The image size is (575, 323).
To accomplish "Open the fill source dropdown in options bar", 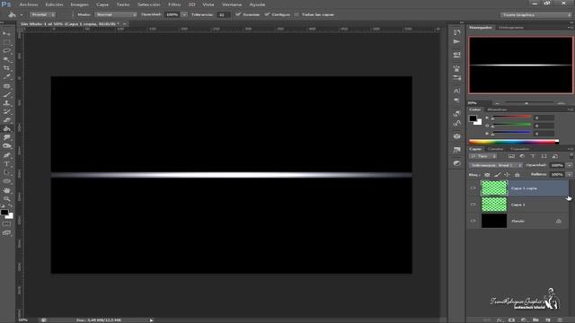I will [43, 14].
